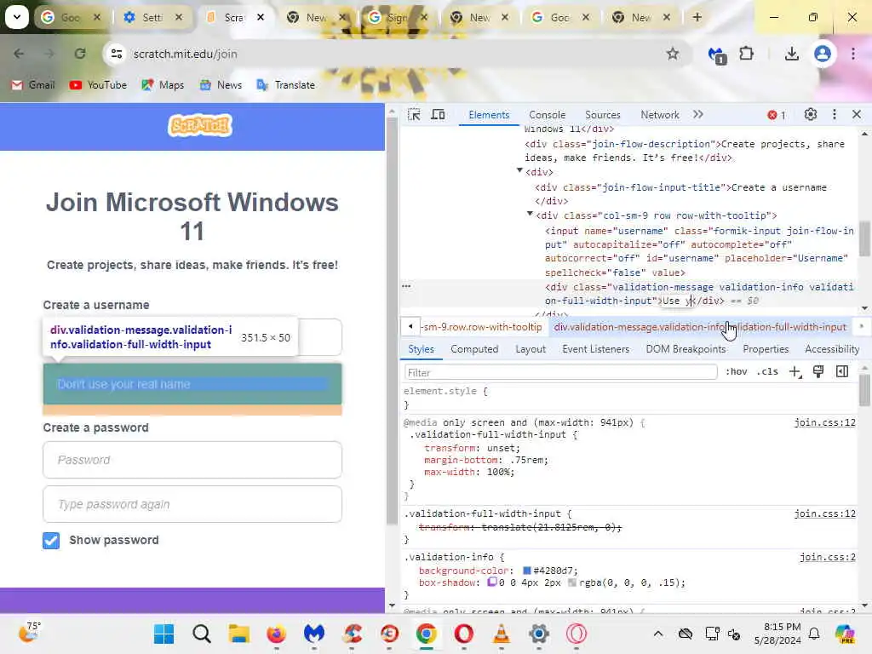Show more DevTools tabs chevrons

698,115
